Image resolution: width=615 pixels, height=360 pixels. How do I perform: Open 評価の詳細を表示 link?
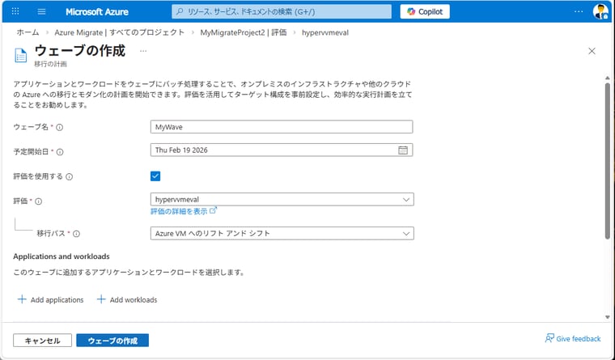(x=184, y=211)
